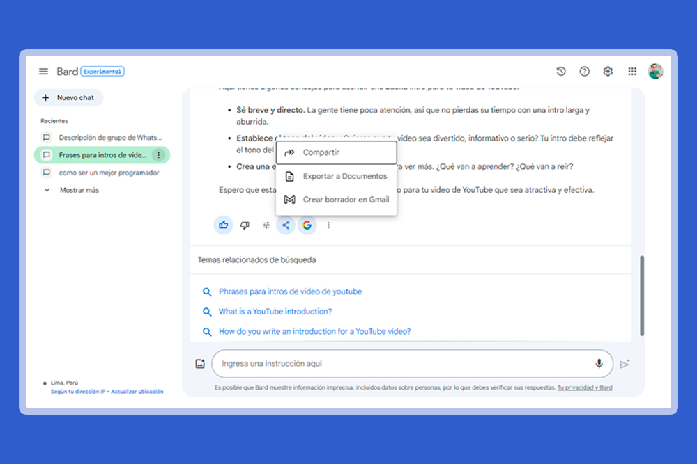The width and height of the screenshot is (697, 464).
Task: Open Bard activity history icon
Action: (x=561, y=71)
